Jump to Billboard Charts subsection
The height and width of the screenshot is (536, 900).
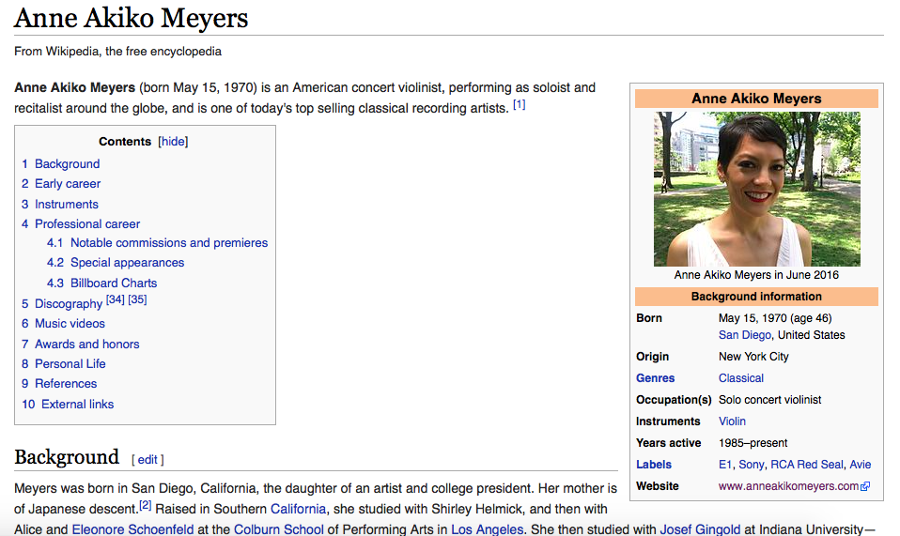click(x=114, y=283)
